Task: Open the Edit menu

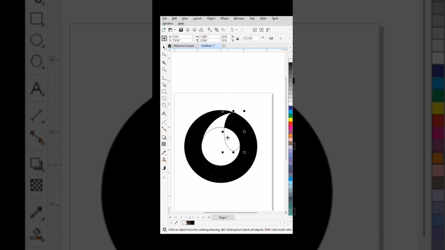Action: point(174,18)
